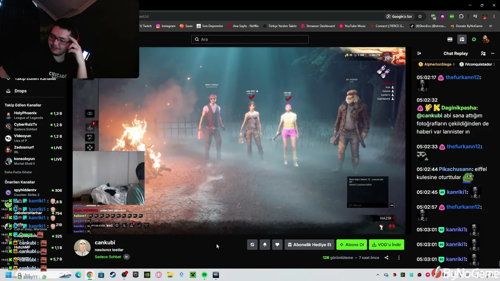500x281 pixels.
Task: Open the Instagram bookmark
Action: (x=166, y=26)
